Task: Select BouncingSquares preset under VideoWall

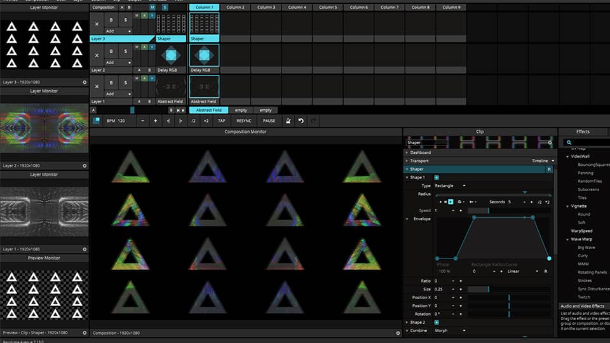Action: (593, 165)
